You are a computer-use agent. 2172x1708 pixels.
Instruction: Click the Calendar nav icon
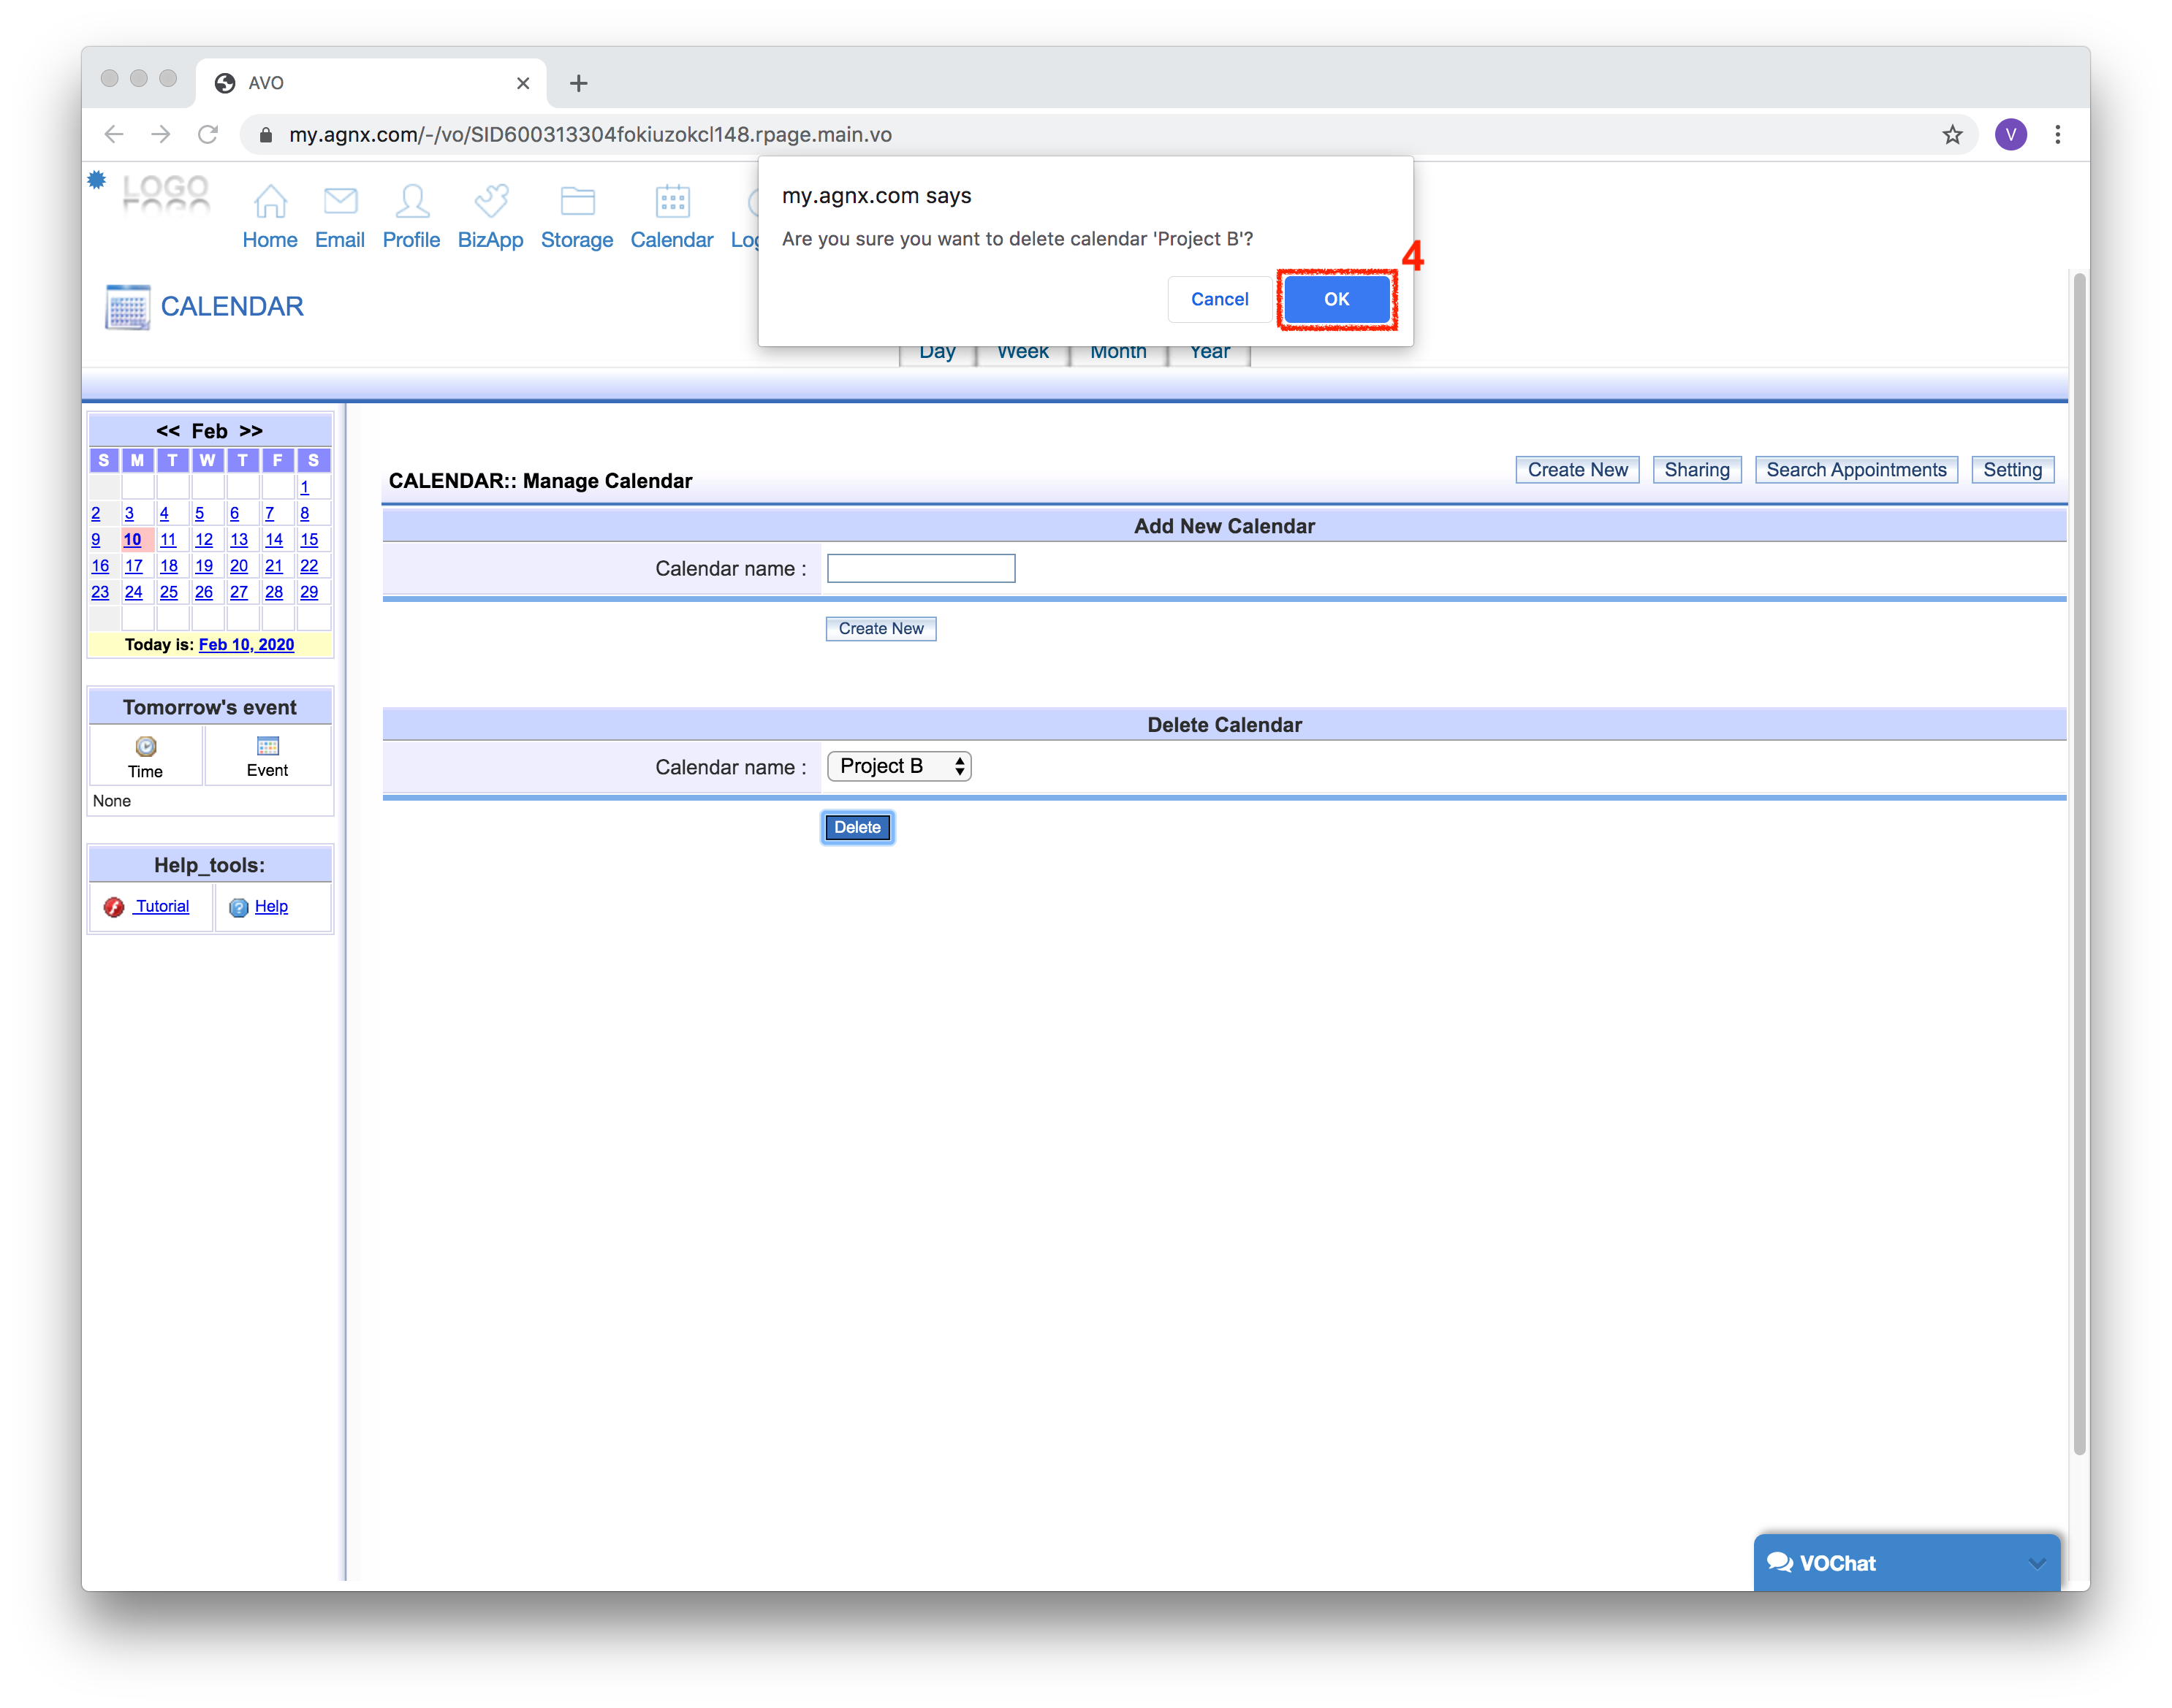click(x=672, y=201)
